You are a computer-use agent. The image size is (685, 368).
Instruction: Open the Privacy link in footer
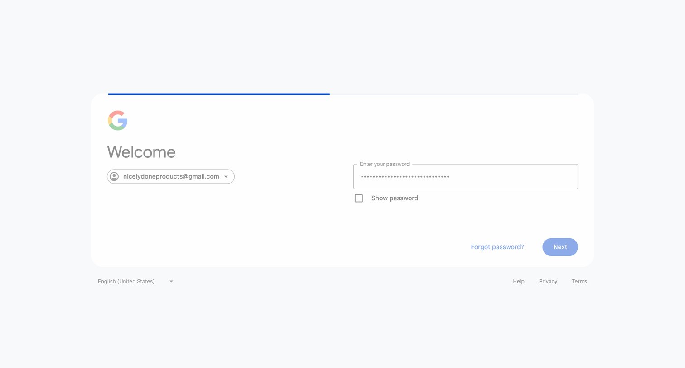[548, 281]
